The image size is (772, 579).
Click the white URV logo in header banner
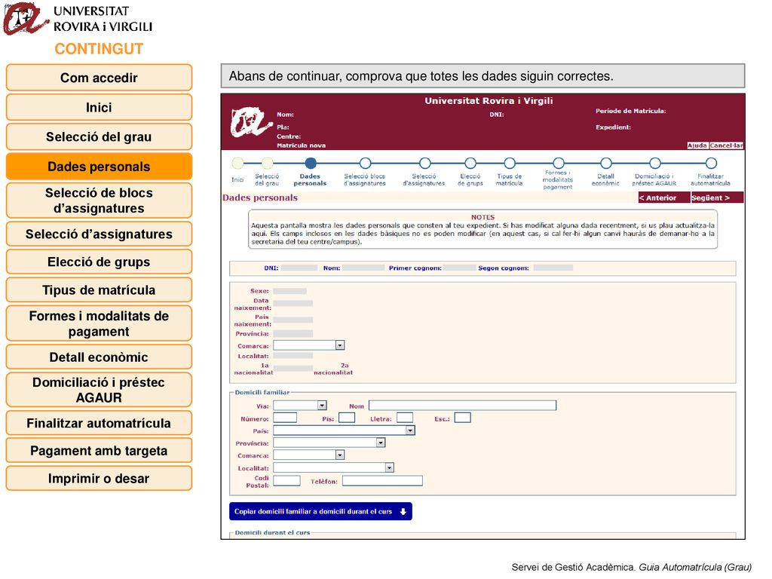coord(251,122)
